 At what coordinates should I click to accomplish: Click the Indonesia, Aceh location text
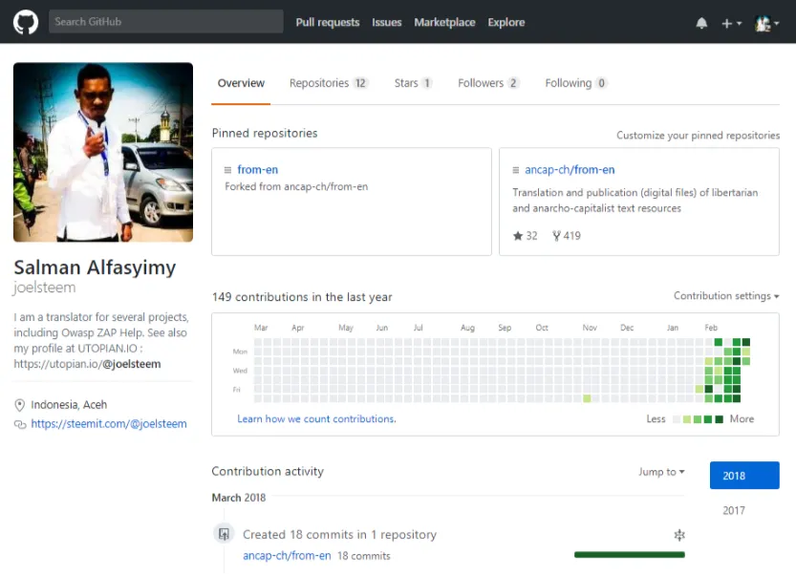(69, 405)
